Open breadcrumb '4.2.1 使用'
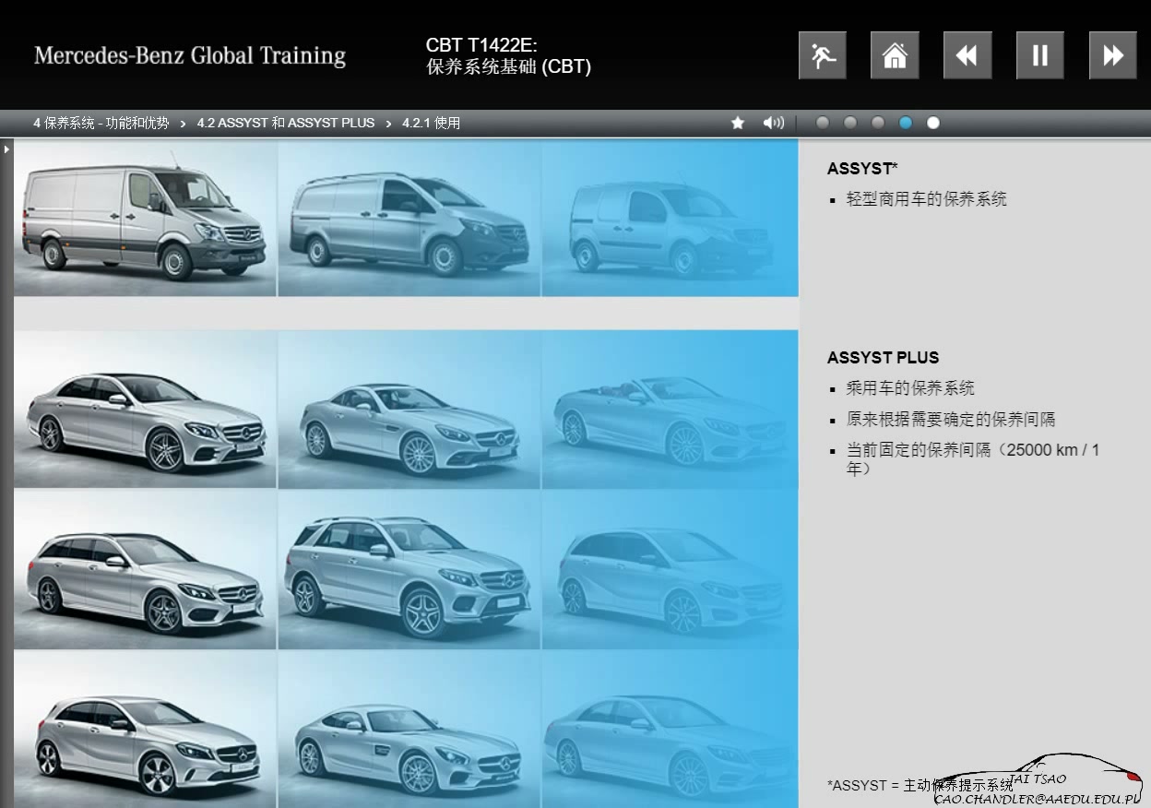This screenshot has width=1151, height=808. pos(431,123)
